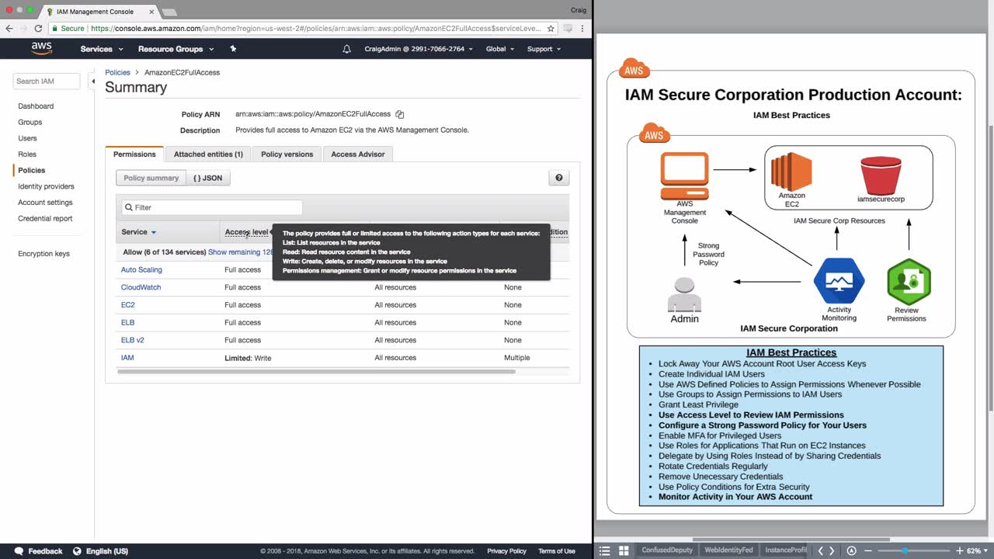Collapse the IAM sidebar with arrow

(x=93, y=81)
